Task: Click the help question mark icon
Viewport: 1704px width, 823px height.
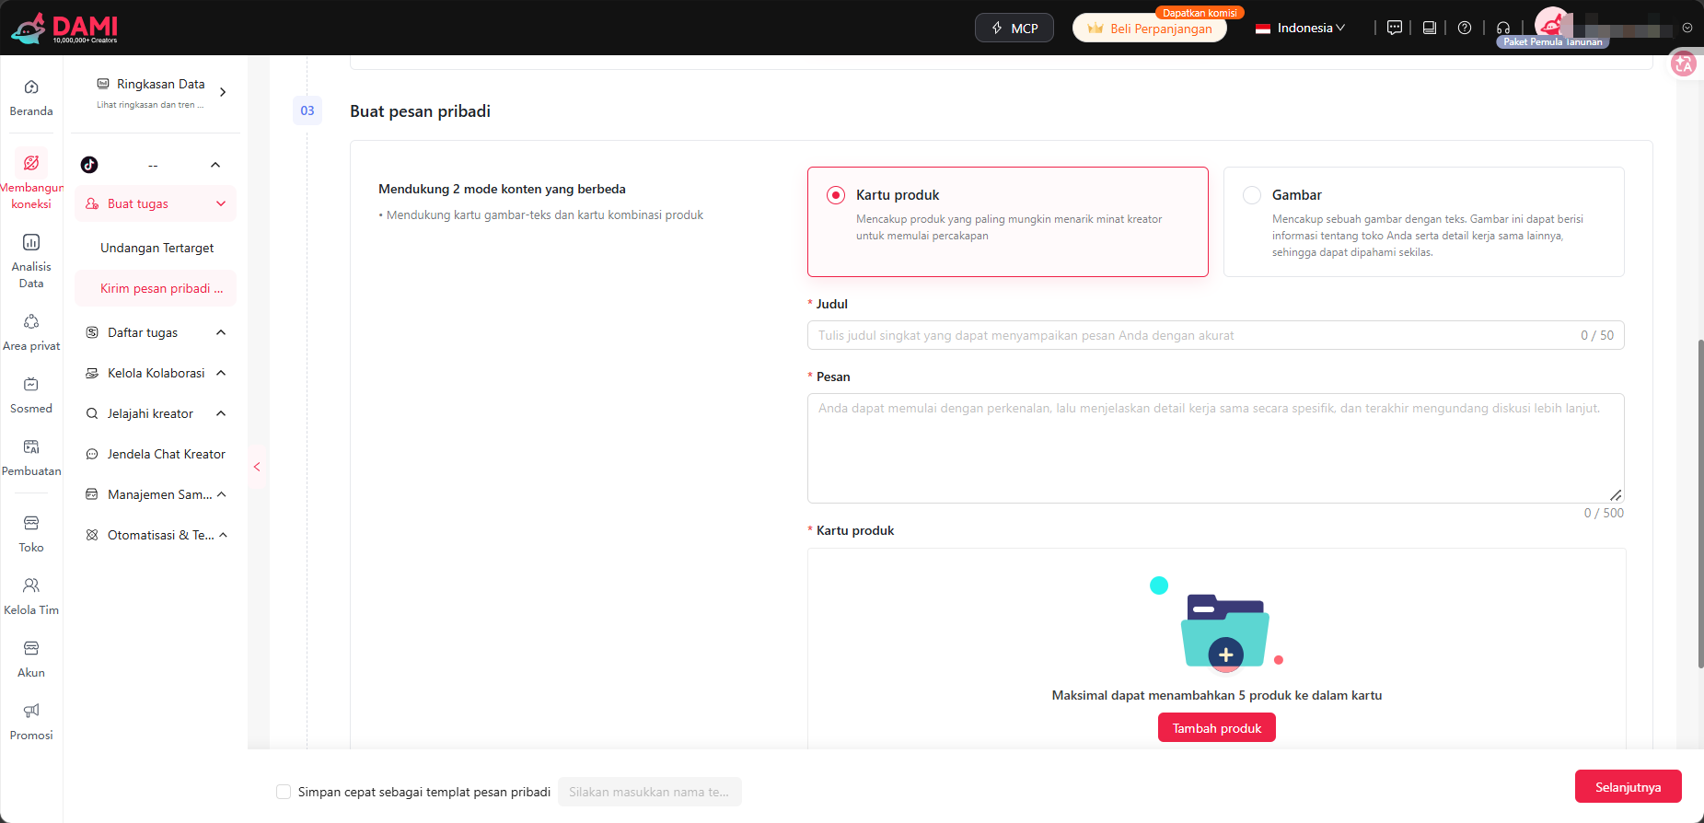Action: tap(1465, 28)
